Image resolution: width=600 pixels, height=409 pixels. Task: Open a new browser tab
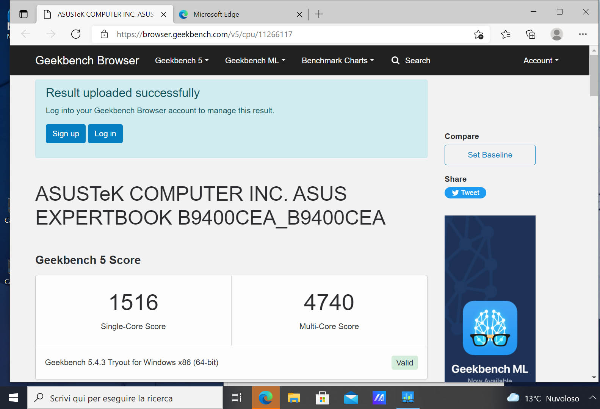coord(319,14)
